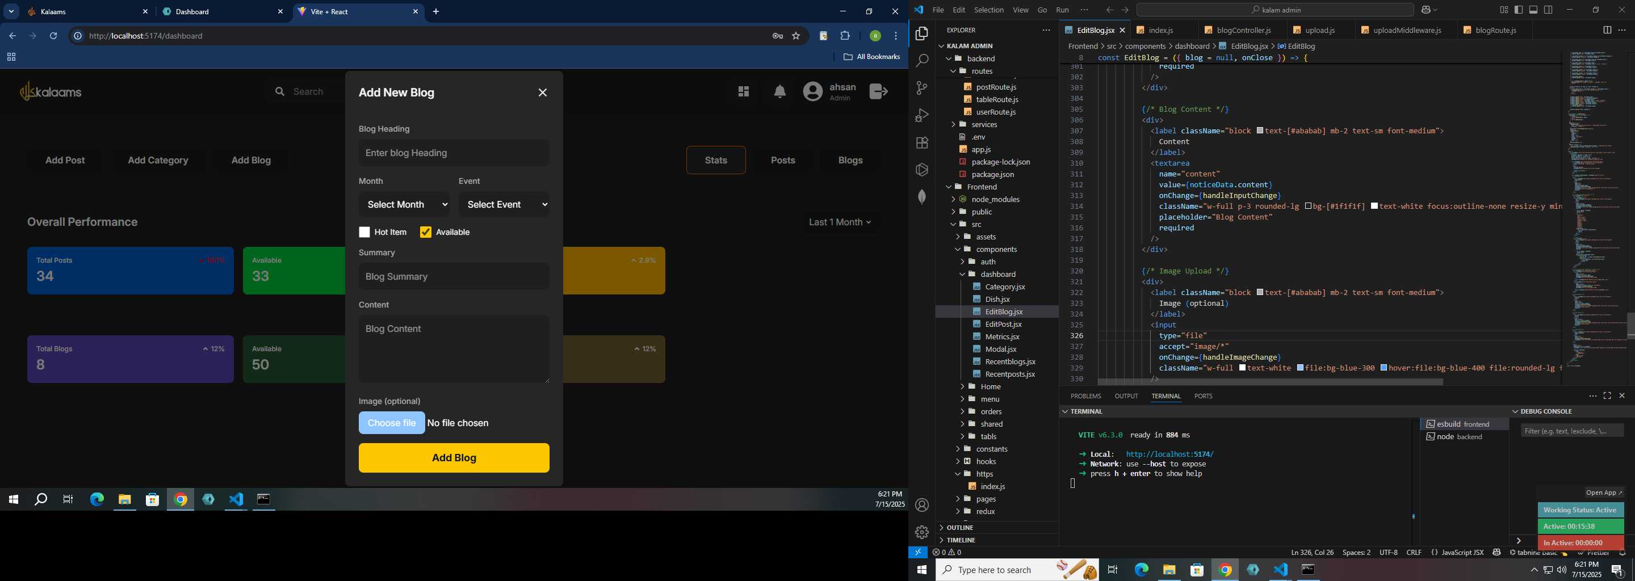
Task: Split the VS Code editor right
Action: (x=1607, y=30)
